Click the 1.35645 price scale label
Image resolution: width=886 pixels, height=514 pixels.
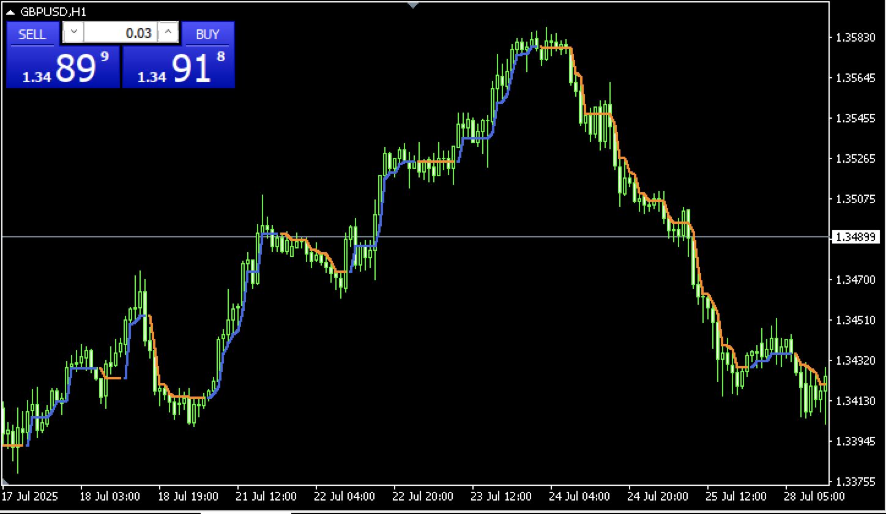click(855, 78)
